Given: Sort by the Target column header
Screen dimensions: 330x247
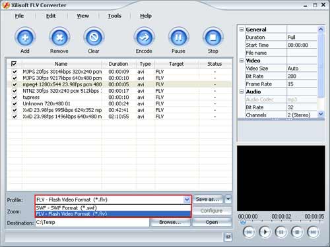Looking at the screenshot, I should pos(176,64).
